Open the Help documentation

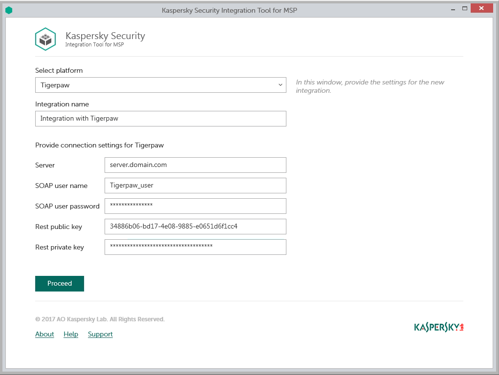tap(70, 334)
